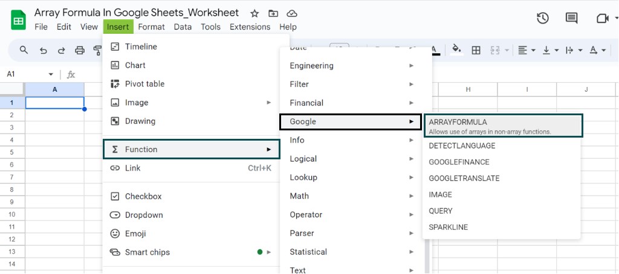Star the worksheet document
This screenshot has height=274, width=619.
[254, 13]
